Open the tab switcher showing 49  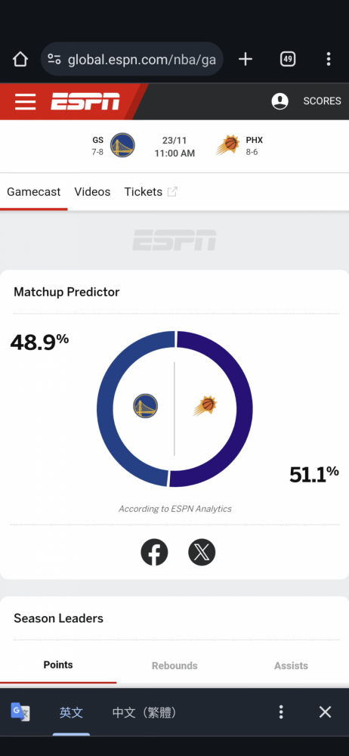coord(288,59)
